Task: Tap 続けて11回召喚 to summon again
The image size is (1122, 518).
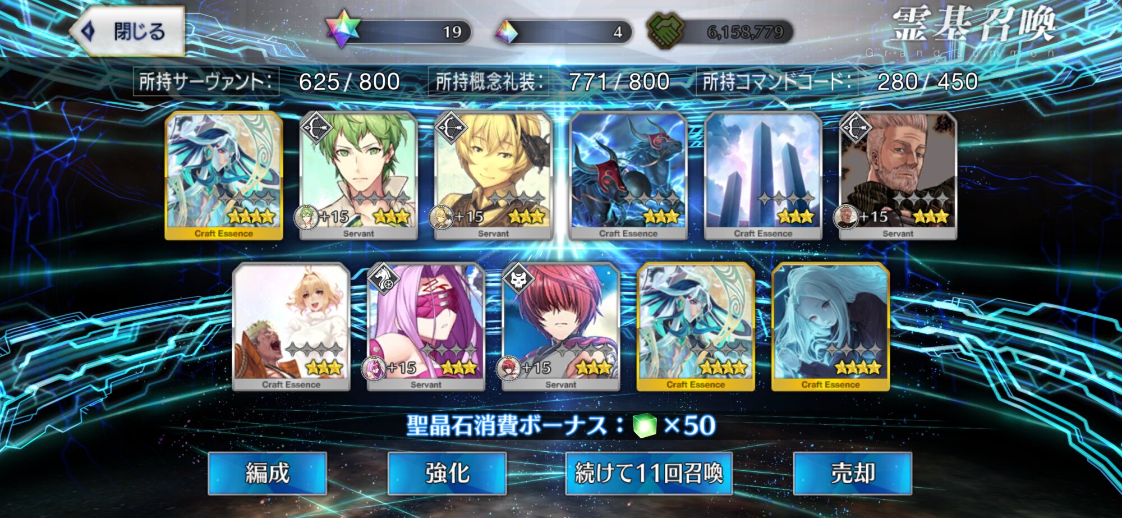Action: point(649,473)
